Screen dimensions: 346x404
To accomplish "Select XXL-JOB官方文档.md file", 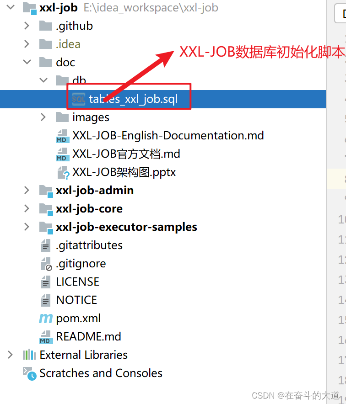I will pos(126,154).
